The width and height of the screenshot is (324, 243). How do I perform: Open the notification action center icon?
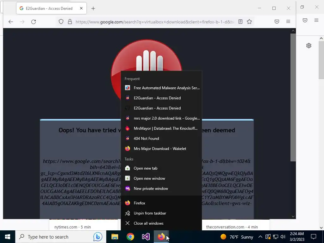tap(314, 237)
